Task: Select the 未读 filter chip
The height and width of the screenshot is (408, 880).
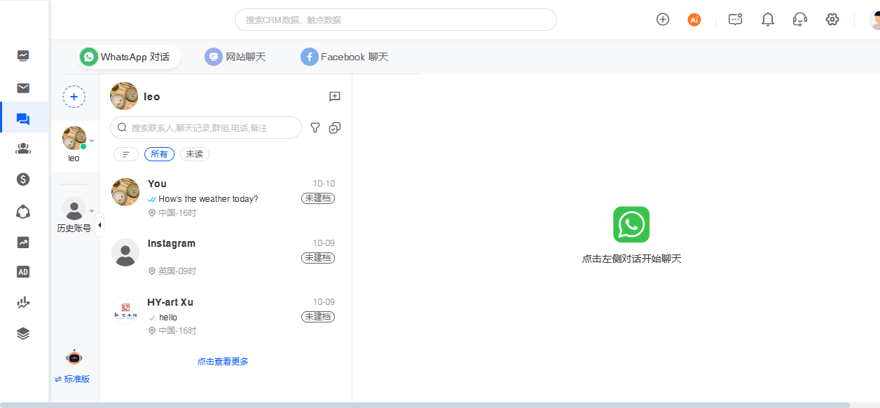Action: 195,154
